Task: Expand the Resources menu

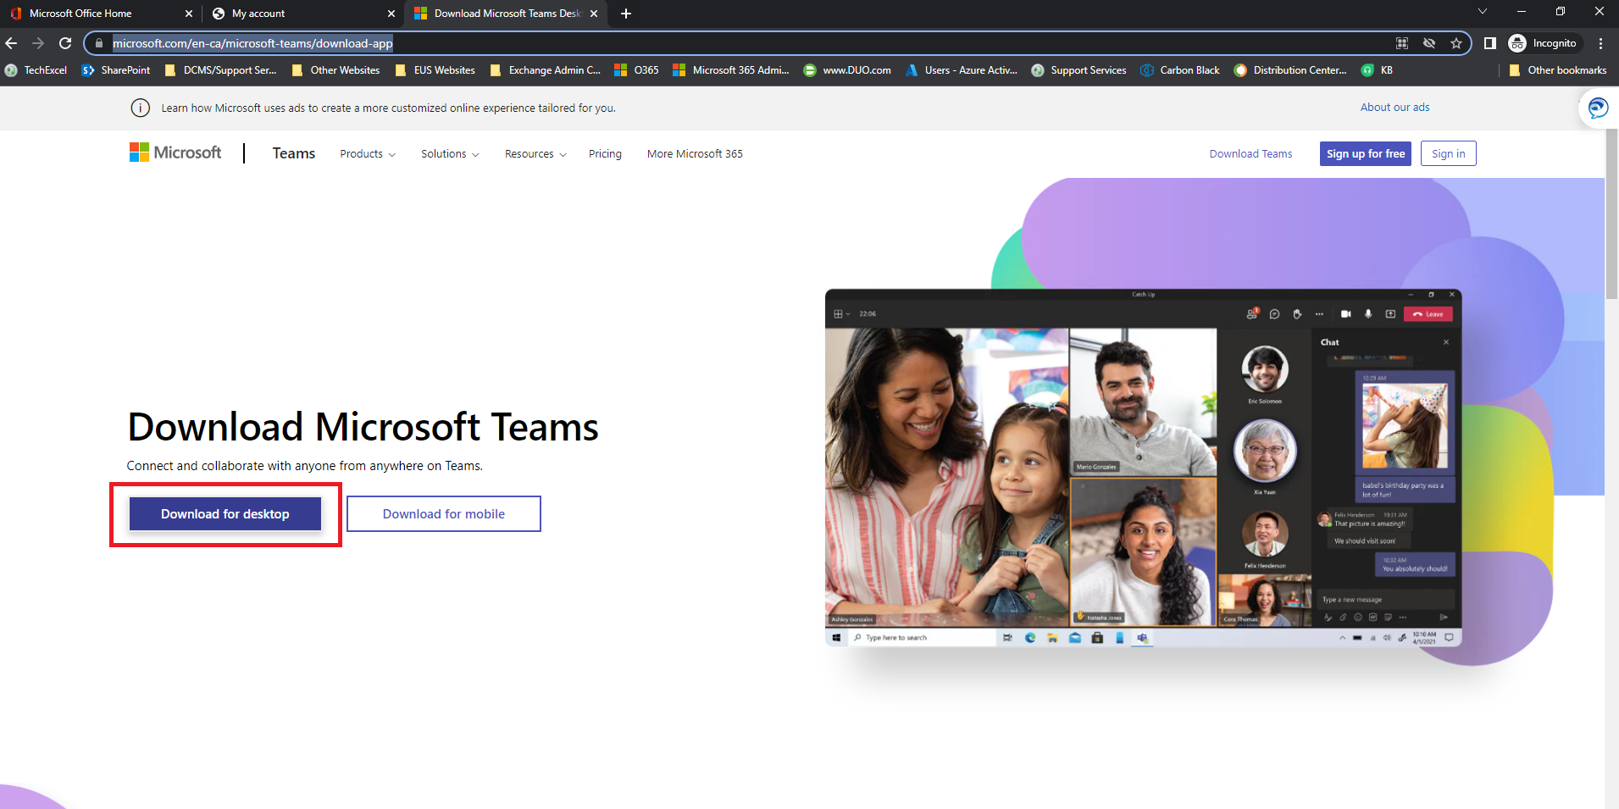Action: click(535, 154)
